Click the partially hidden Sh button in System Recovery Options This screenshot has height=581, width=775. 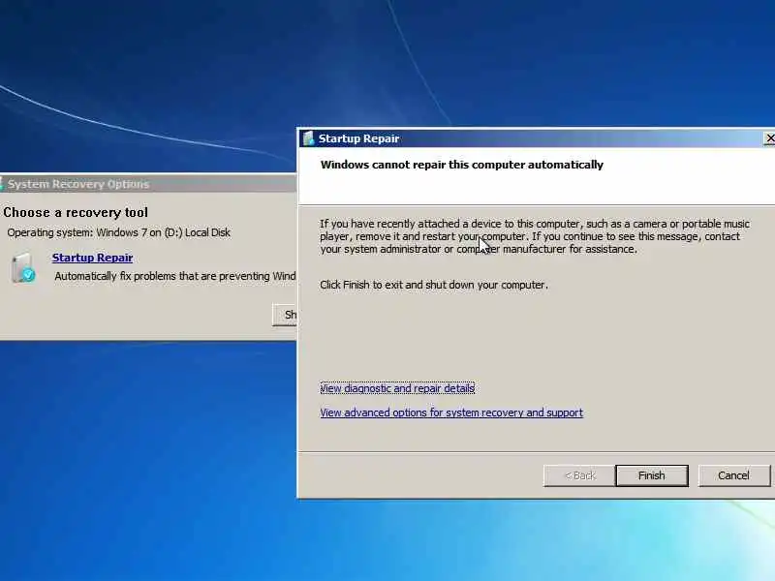(x=285, y=315)
